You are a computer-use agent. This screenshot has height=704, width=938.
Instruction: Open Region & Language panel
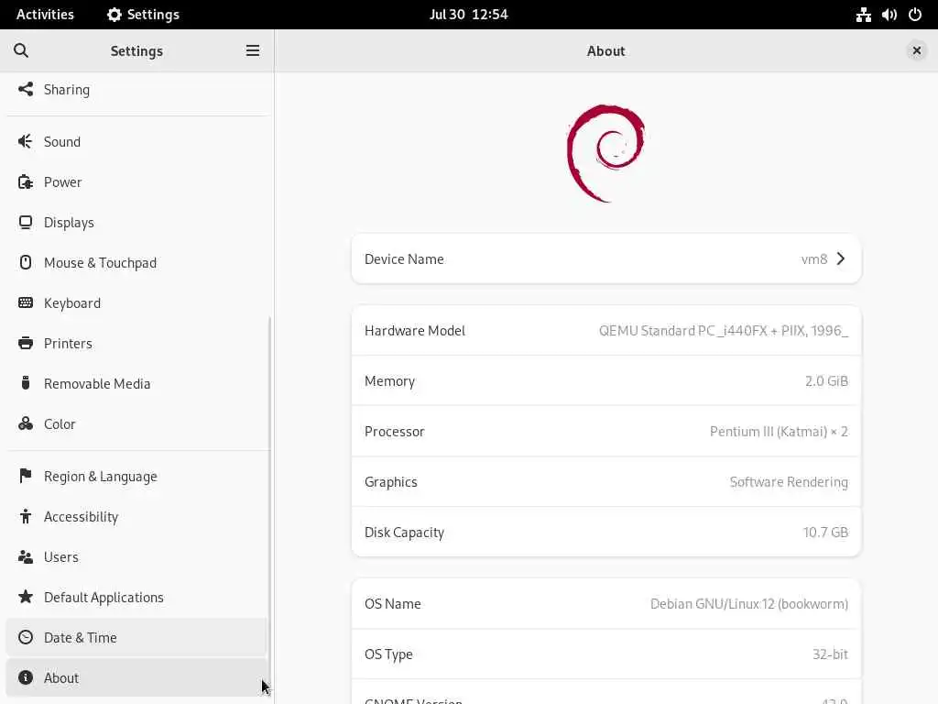[x=136, y=476]
